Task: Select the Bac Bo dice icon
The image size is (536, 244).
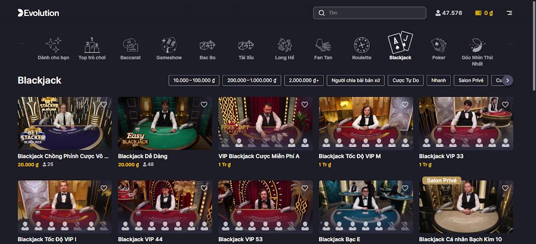Action: [207, 45]
